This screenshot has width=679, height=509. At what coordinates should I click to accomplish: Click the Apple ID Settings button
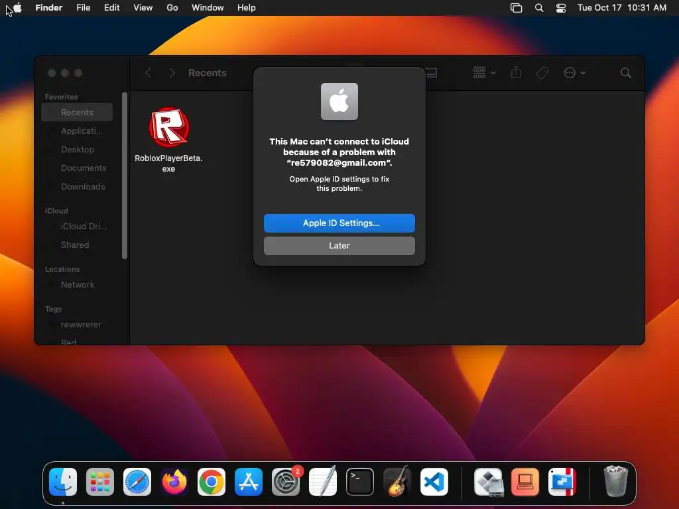[339, 223]
